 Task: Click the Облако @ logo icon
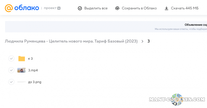tap(9, 8)
